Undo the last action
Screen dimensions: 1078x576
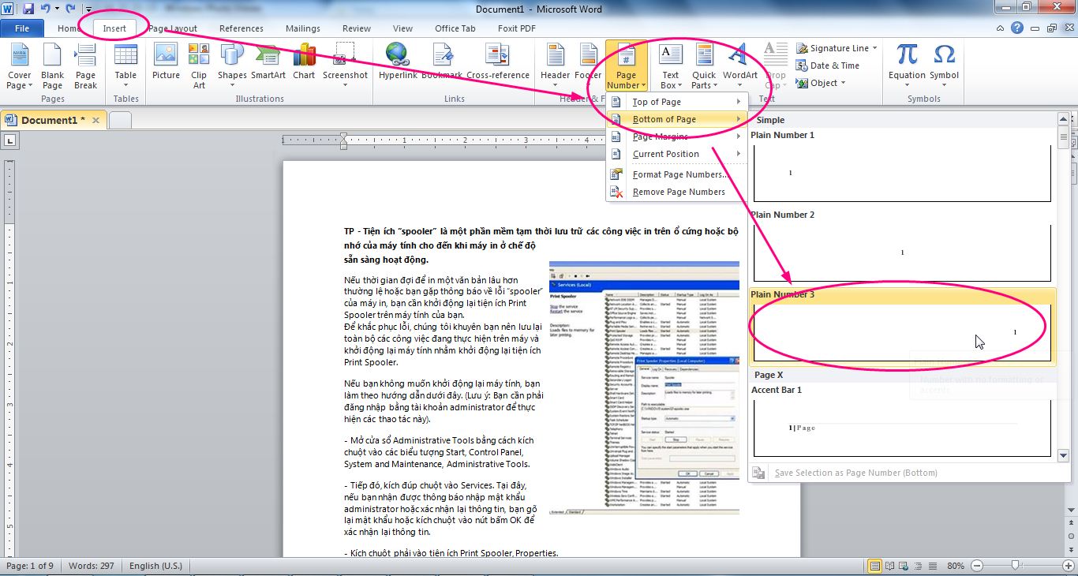[45, 9]
